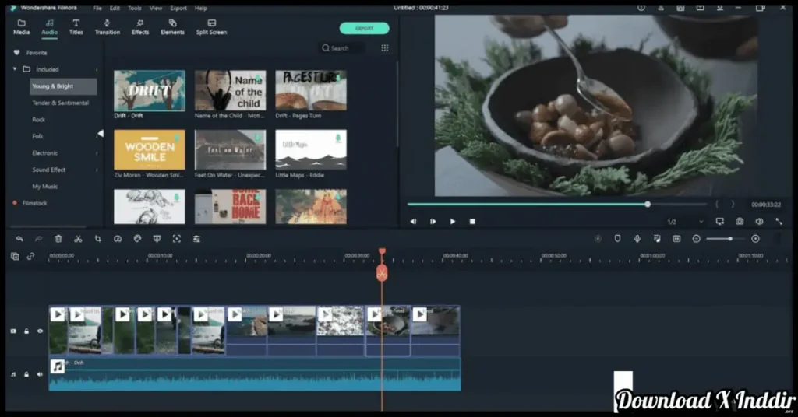Viewport: 798px width, 417px height.
Task: Click the Undo arrow in timeline toolbar
Action: (19, 239)
